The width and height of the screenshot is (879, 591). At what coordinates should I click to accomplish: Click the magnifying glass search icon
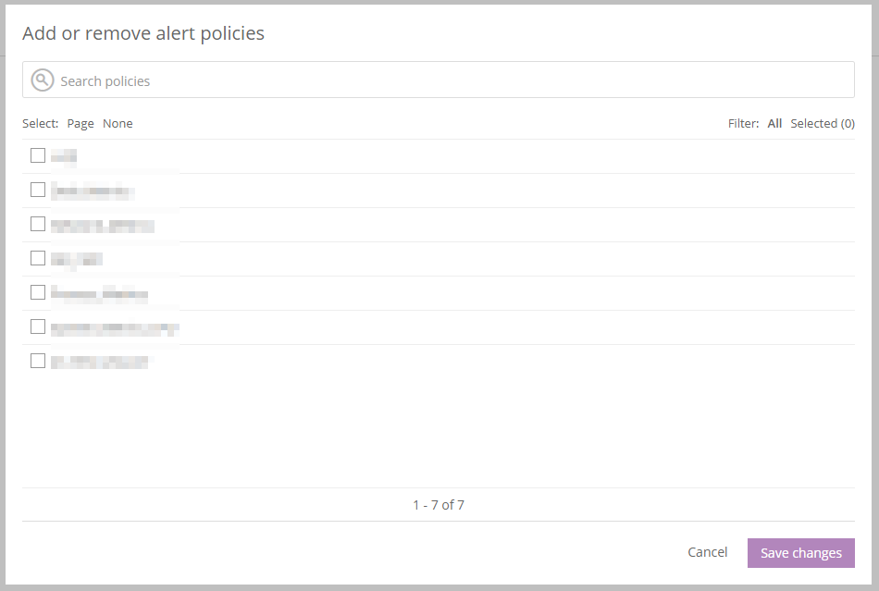pos(43,80)
